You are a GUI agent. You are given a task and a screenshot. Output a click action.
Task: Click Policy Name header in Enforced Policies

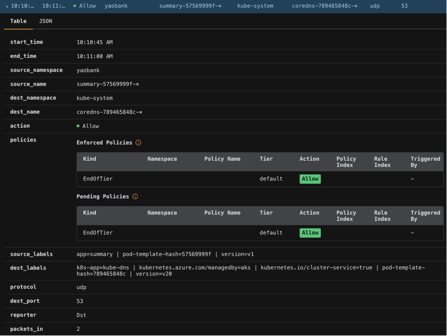point(222,159)
